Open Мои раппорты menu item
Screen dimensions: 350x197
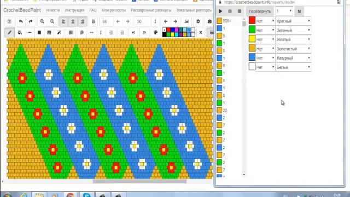pyautogui.click(x=114, y=10)
